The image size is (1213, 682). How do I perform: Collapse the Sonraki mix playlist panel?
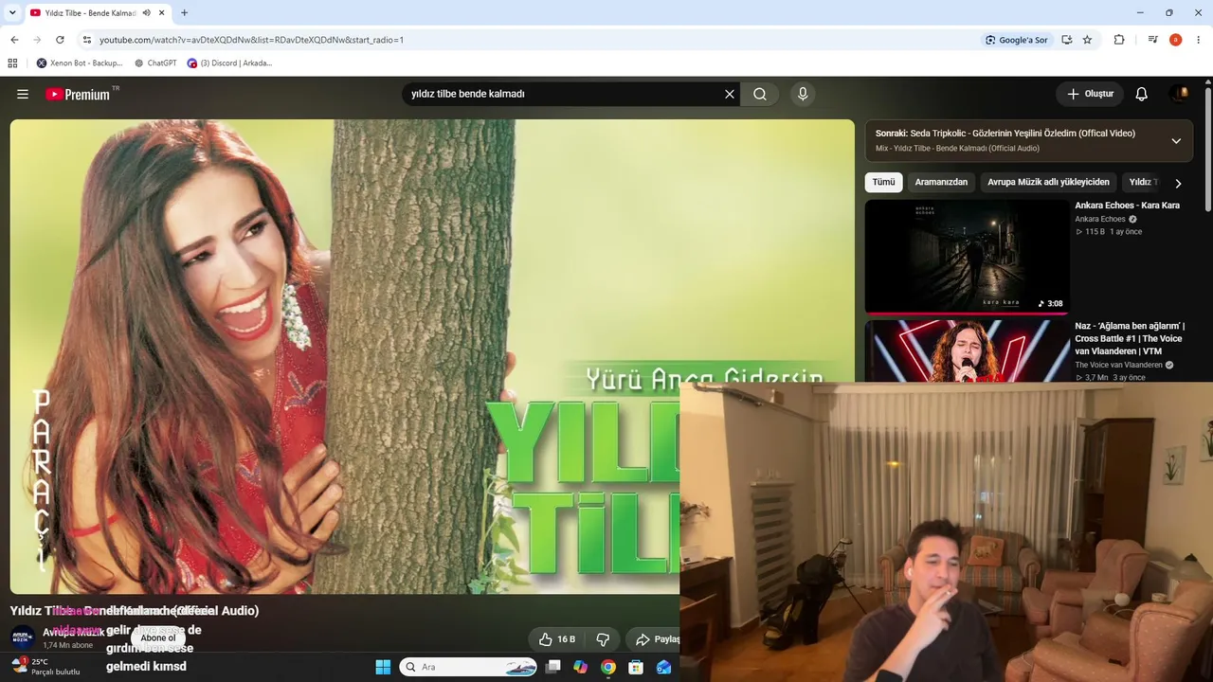(1176, 140)
